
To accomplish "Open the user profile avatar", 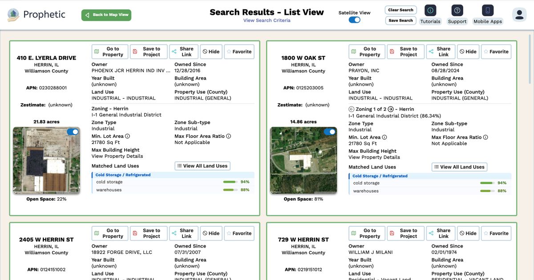I will (x=519, y=15).
